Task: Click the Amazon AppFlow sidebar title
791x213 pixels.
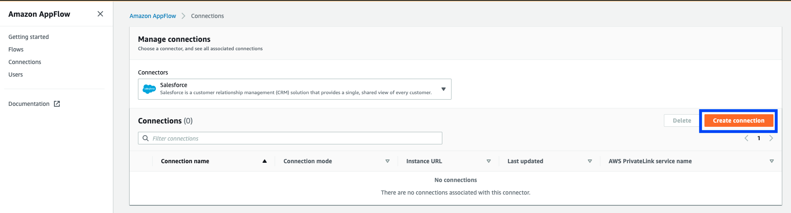Action: coord(39,14)
